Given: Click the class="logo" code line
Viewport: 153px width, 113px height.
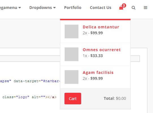Looking at the screenshot, I should coord(29,97).
